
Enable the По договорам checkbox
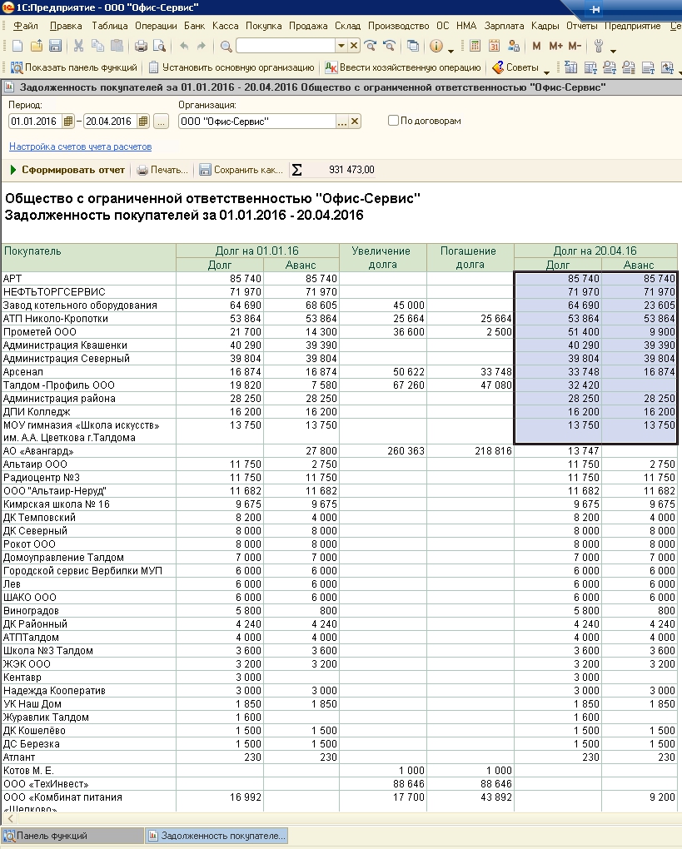pos(393,121)
